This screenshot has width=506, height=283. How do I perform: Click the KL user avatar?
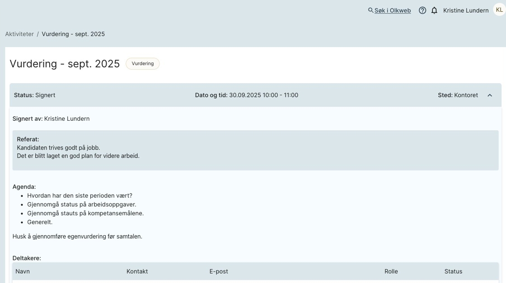click(x=499, y=10)
